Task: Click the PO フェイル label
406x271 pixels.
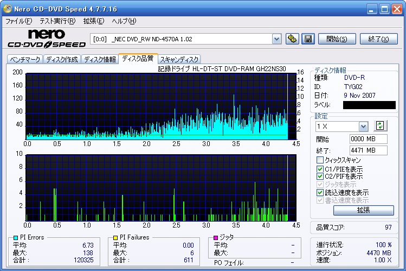Action: (x=229, y=263)
